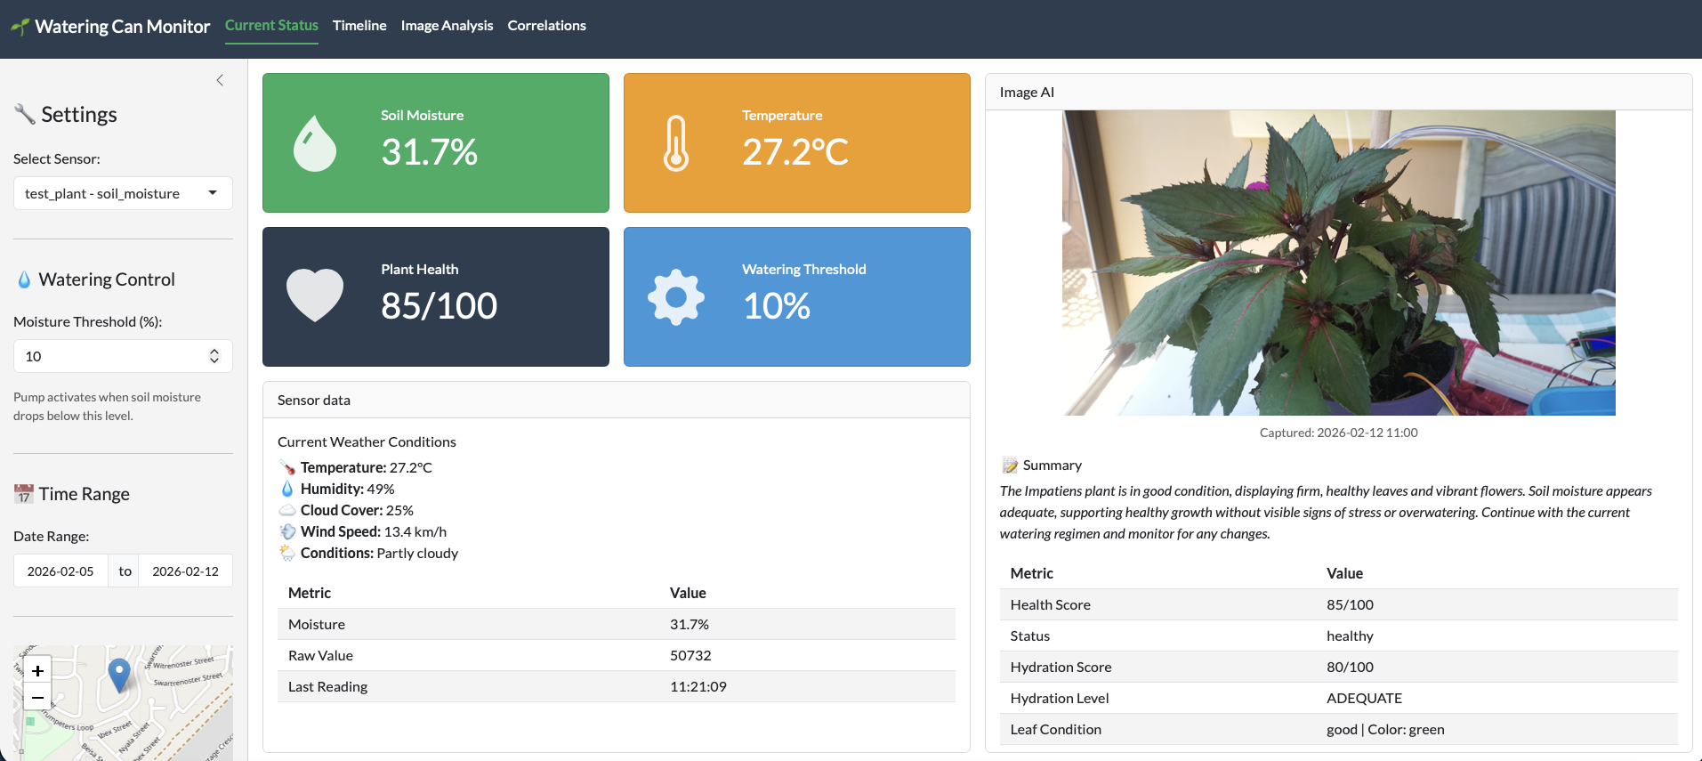This screenshot has height=761, width=1702.
Task: Open the Image Analysis tab
Action: (x=447, y=26)
